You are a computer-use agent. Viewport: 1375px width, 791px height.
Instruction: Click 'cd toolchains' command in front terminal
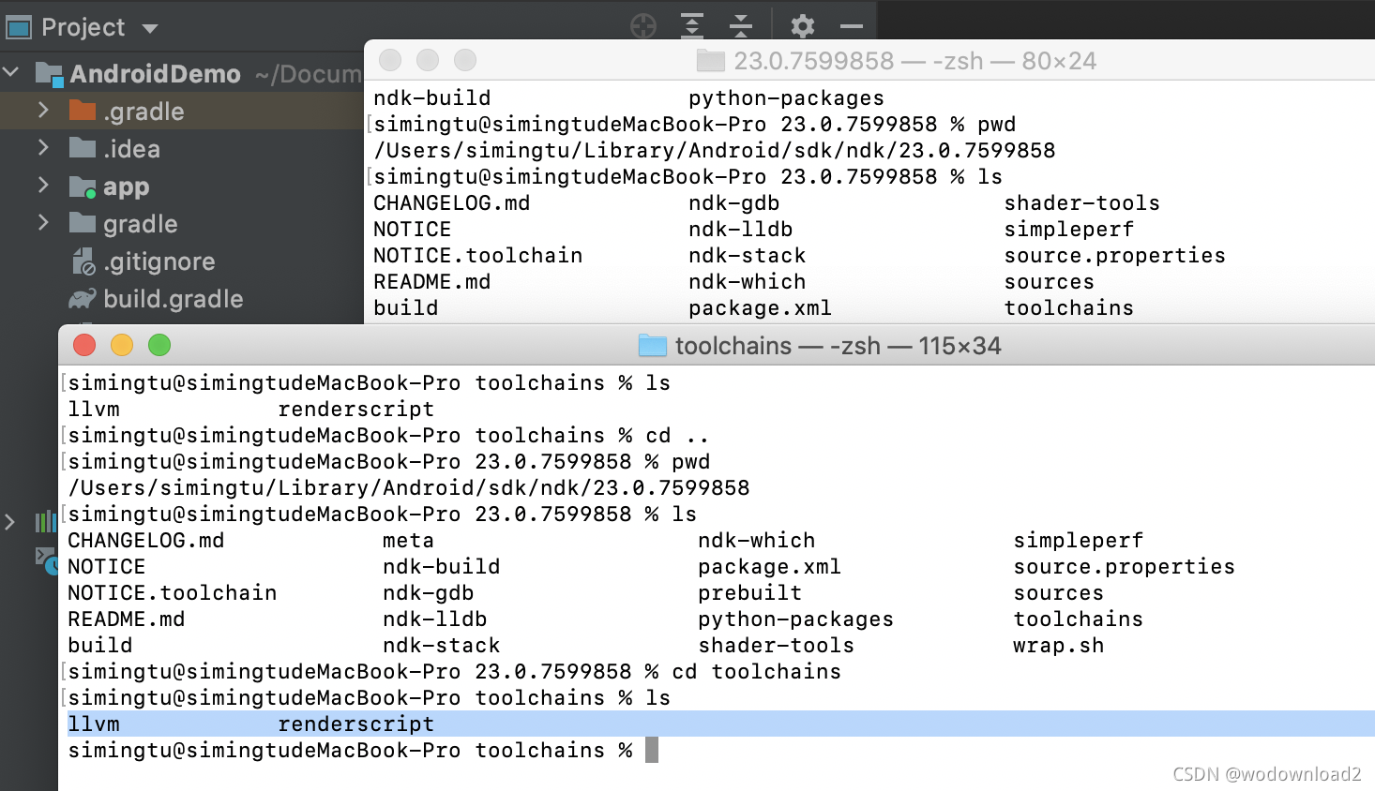click(757, 671)
